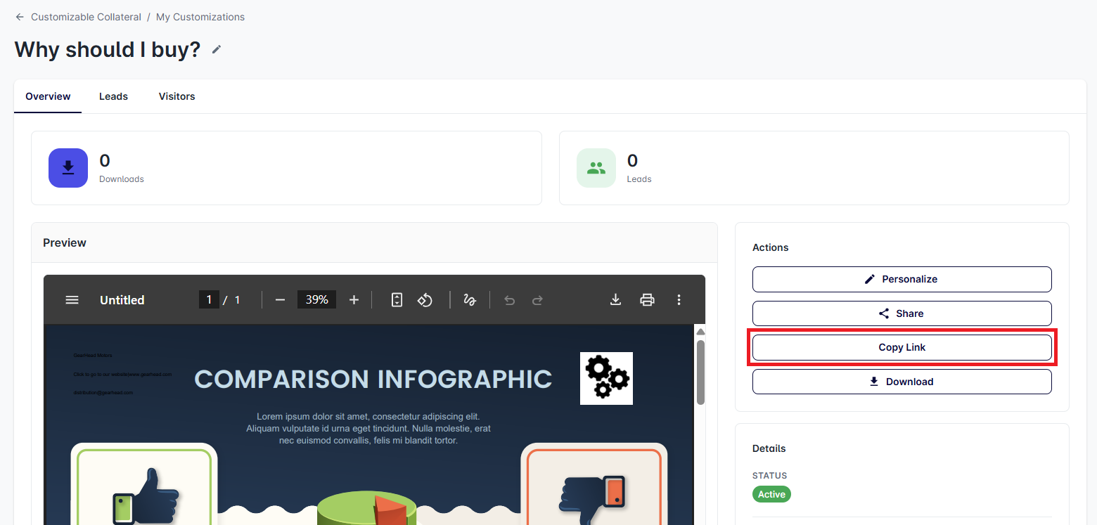Click the back arrow in the breadcrumb
The image size is (1097, 525).
pyautogui.click(x=20, y=17)
